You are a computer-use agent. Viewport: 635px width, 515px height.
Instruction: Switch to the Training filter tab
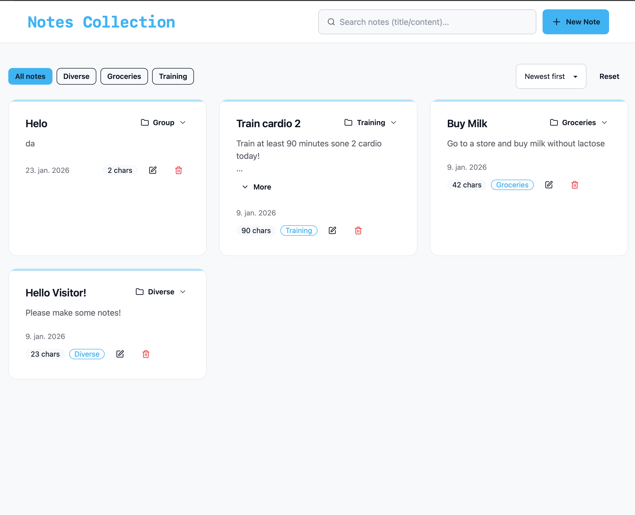click(173, 77)
